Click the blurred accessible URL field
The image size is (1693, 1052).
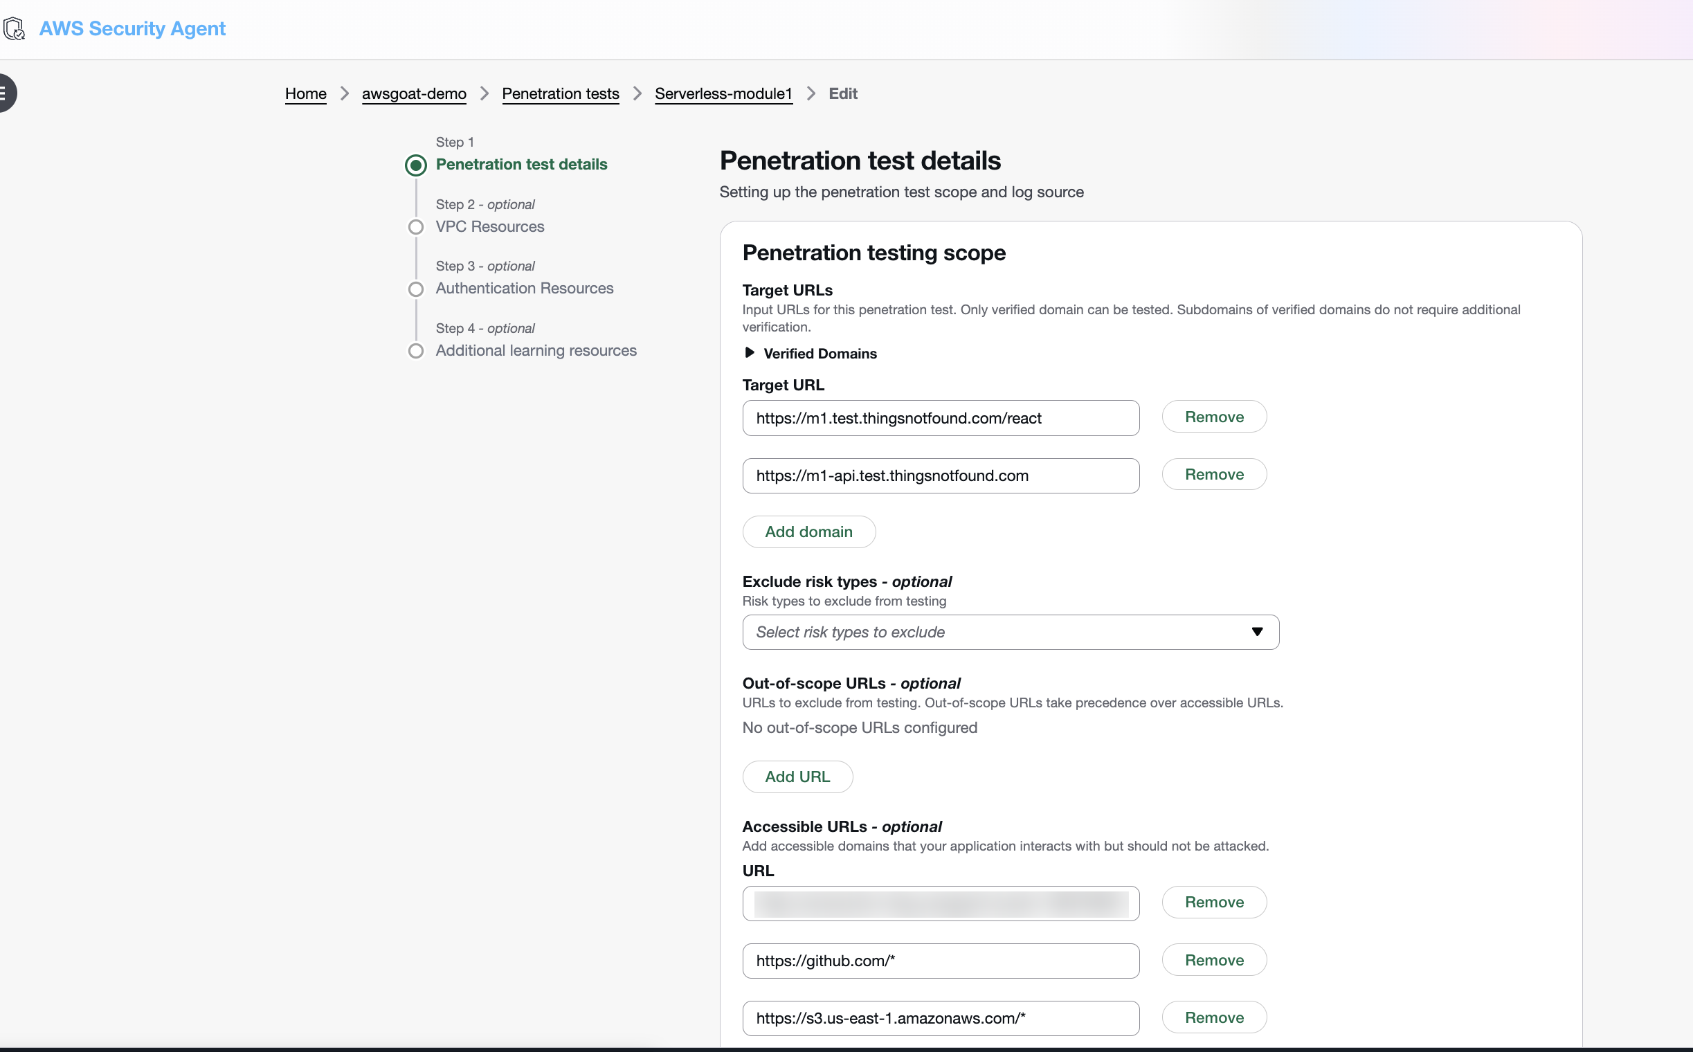[940, 903]
